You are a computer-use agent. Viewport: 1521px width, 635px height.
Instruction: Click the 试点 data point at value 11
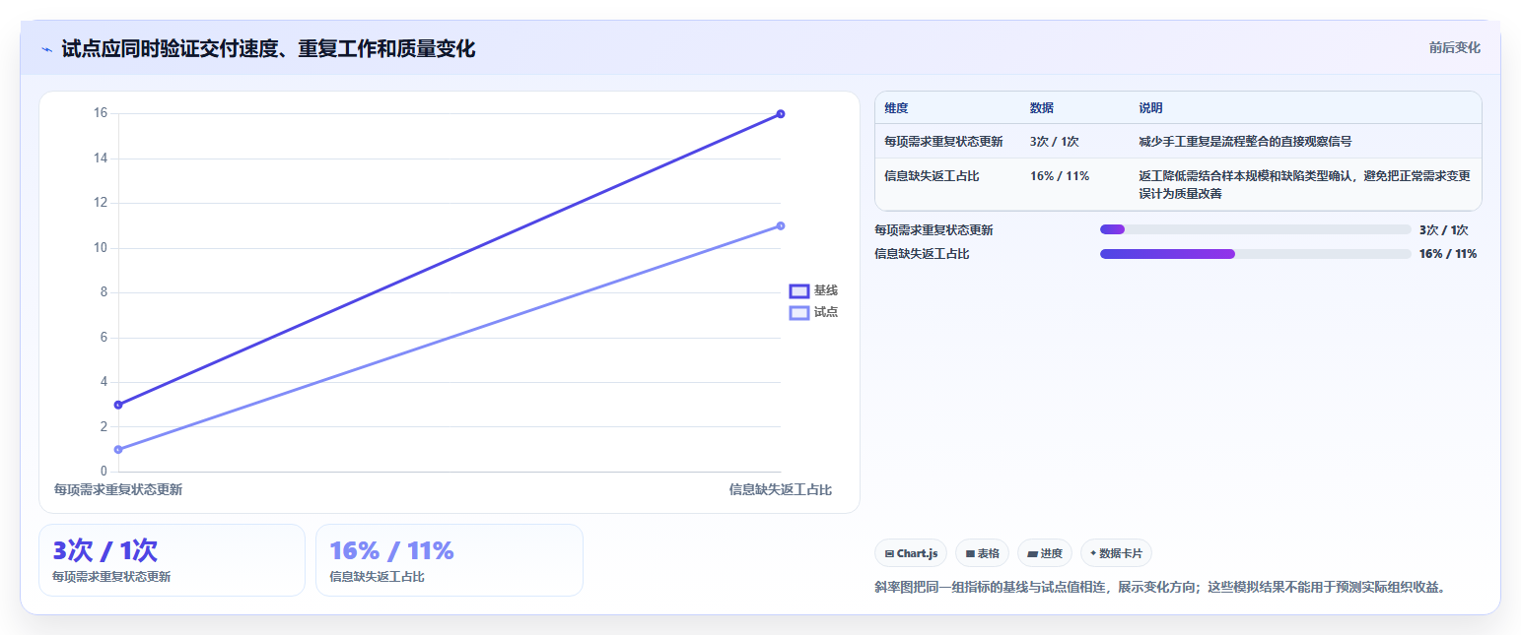[x=781, y=225]
